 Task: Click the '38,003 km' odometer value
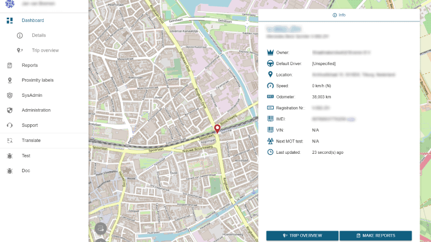click(322, 97)
